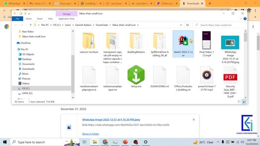Image resolution: width=260 pixels, height=146 pixels.
Task: Open WhatsApp Image jpeg download link in Chrome
Action: (x=111, y=120)
